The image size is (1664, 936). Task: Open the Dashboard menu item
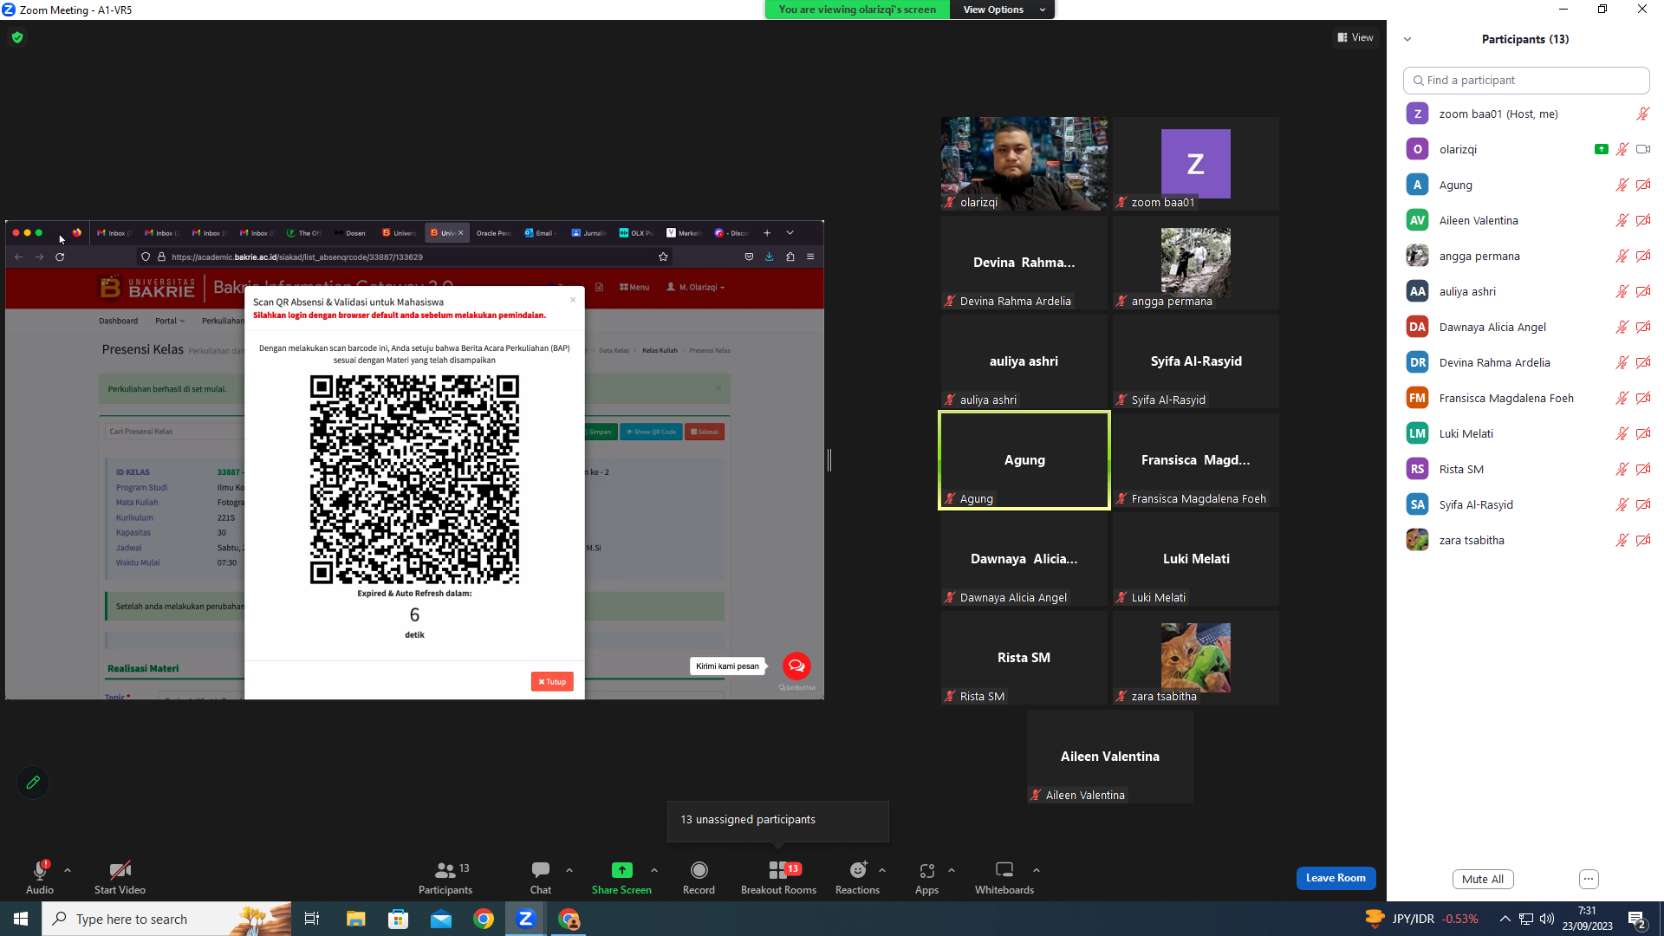pyautogui.click(x=118, y=321)
